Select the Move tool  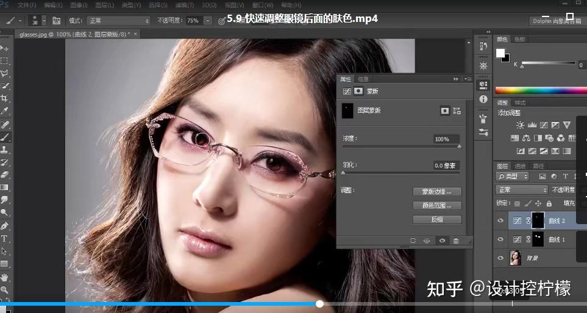(x=4, y=49)
